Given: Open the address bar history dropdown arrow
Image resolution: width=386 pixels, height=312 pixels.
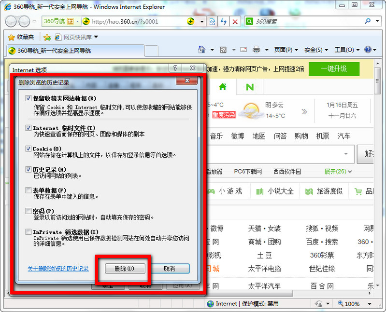Looking at the screenshot, I should [202, 22].
